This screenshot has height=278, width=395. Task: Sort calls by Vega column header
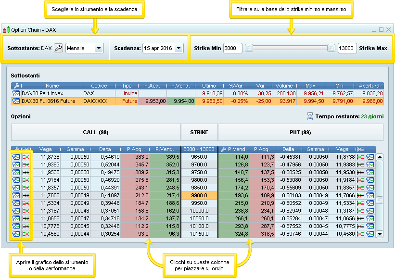click(x=46, y=149)
